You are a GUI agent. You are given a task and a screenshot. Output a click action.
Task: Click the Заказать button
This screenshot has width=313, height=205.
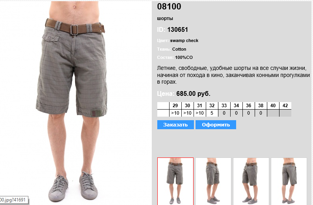coord(175,124)
